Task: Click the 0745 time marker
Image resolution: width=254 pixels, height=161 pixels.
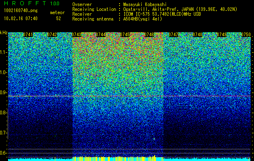Action: [x=125, y=35]
